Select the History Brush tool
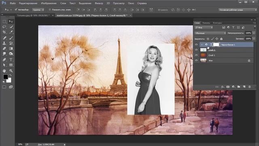The image size is (259, 146). (11, 43)
